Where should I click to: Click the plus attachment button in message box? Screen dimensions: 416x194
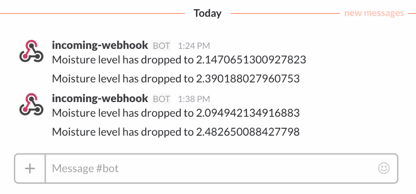pyautogui.click(x=30, y=168)
